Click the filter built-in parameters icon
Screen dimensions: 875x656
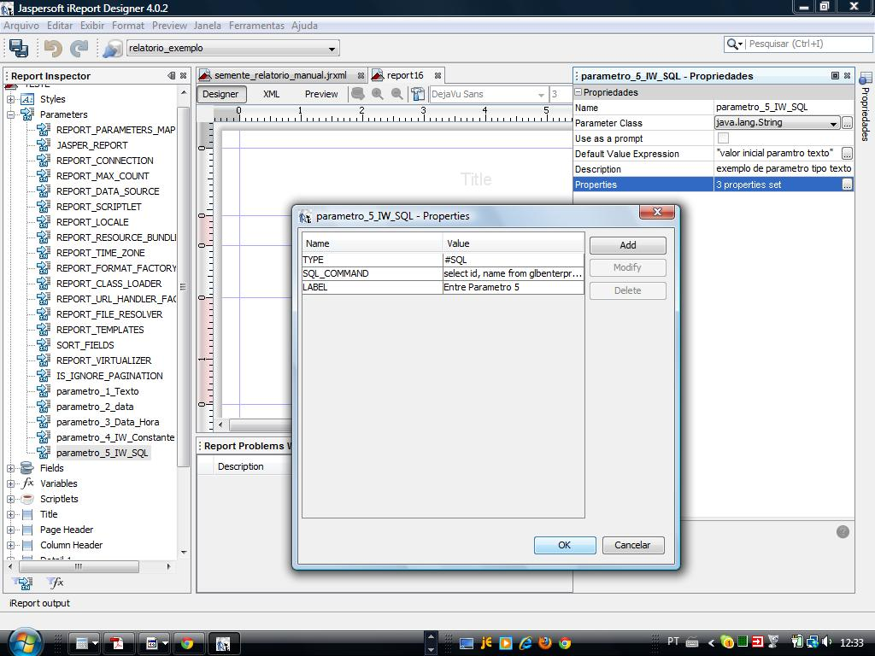click(23, 583)
